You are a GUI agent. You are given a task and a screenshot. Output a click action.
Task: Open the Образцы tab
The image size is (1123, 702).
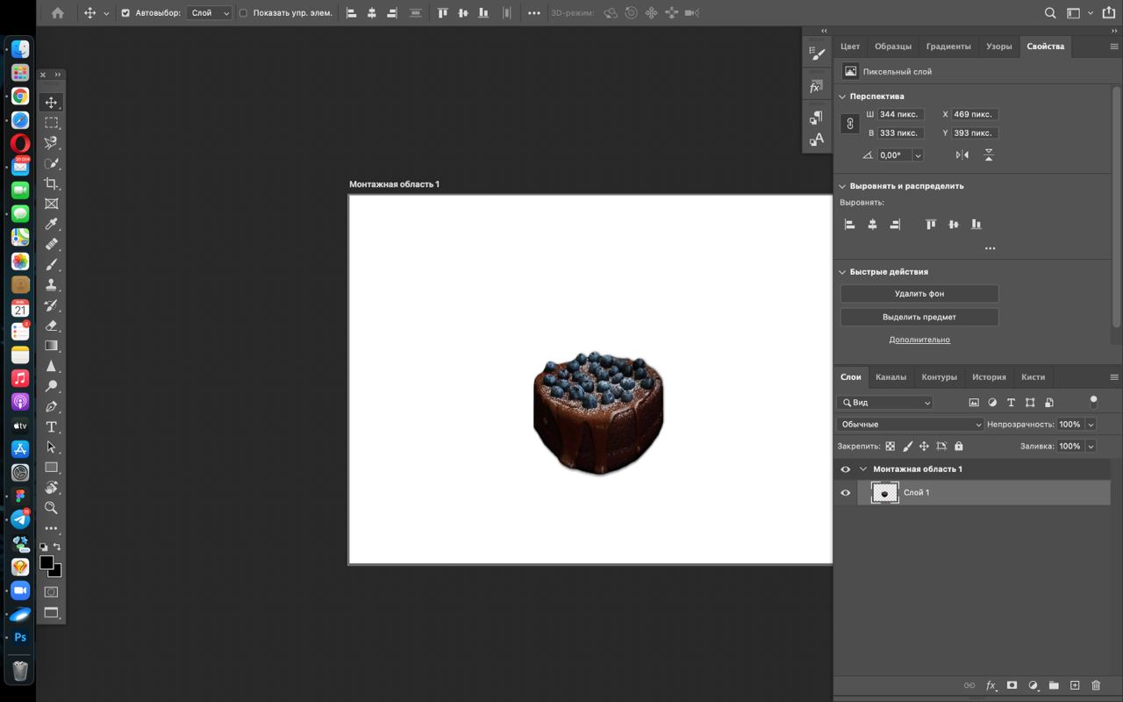click(x=893, y=47)
